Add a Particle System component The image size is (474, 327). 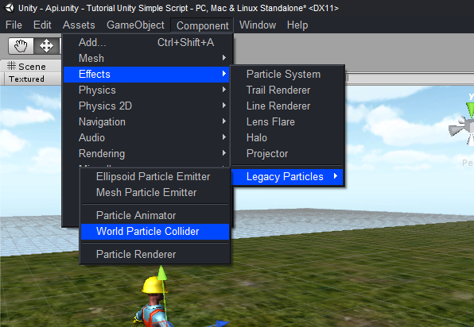(287, 74)
